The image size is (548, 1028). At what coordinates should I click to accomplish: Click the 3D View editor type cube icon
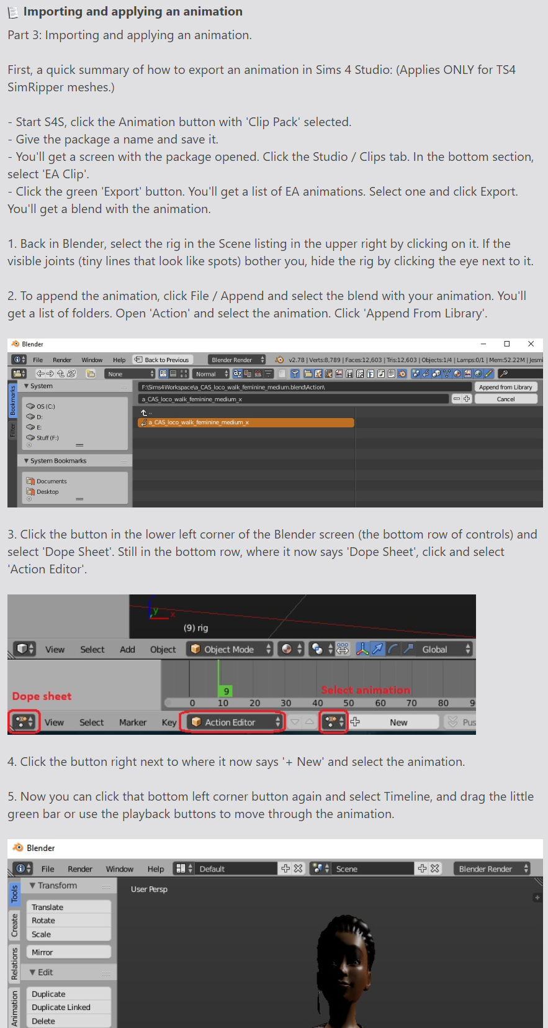point(25,649)
